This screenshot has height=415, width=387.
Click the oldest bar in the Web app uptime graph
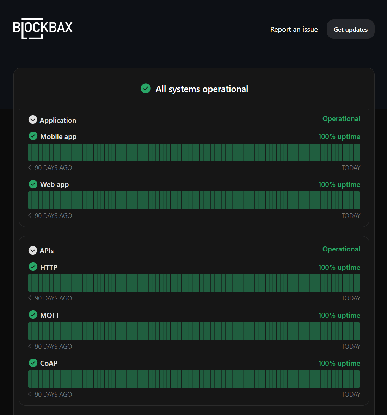pyautogui.click(x=30, y=200)
